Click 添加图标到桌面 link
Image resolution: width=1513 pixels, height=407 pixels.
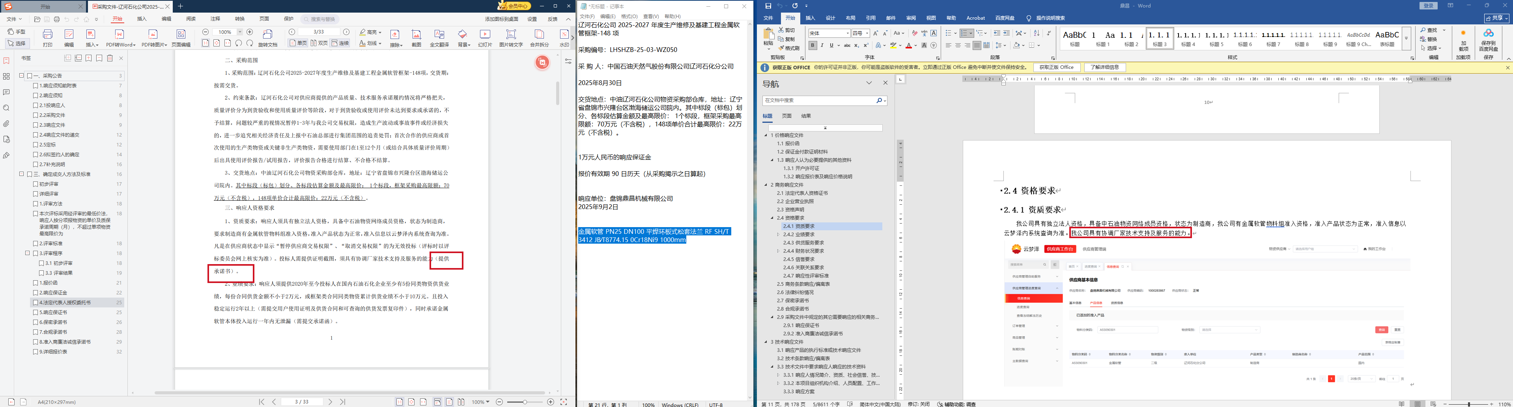(502, 19)
